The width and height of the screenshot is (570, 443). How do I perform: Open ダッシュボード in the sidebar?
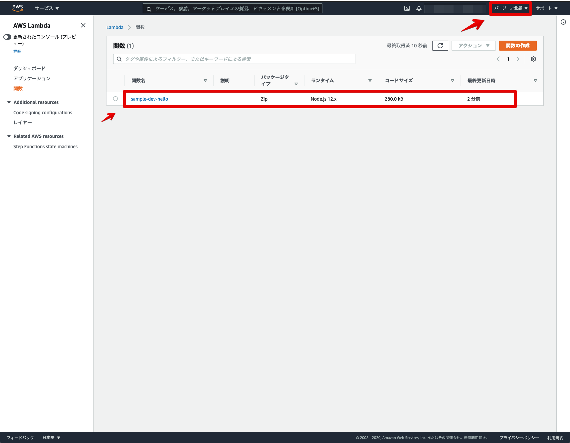click(29, 68)
